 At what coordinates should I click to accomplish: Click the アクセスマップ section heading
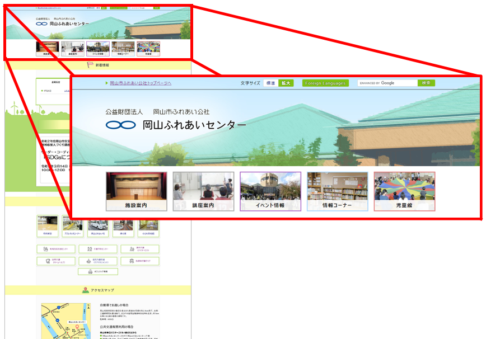(x=102, y=290)
